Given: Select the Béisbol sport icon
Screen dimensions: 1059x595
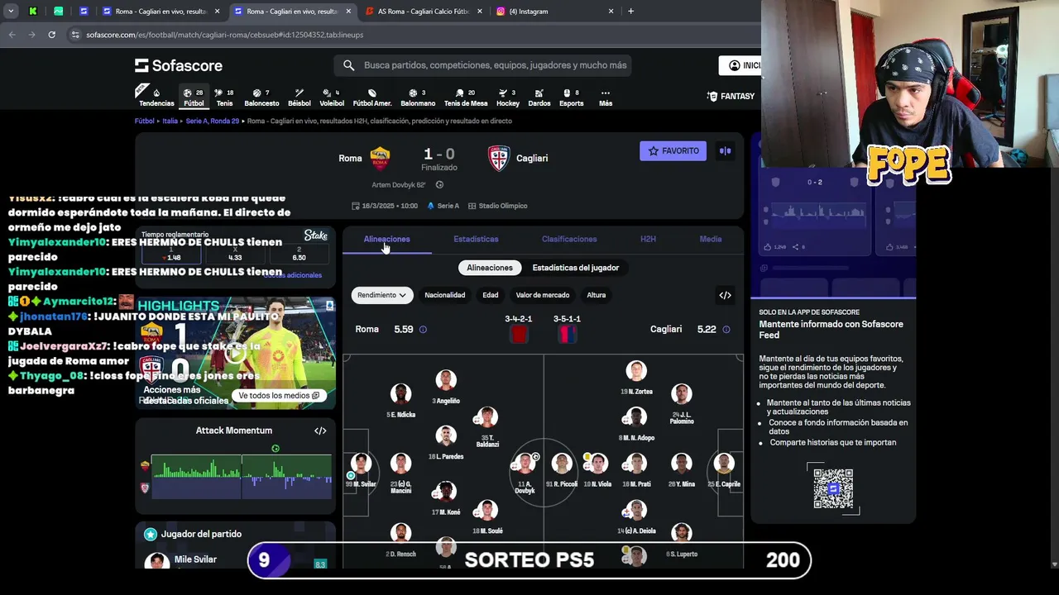Looking at the screenshot, I should pos(299,97).
